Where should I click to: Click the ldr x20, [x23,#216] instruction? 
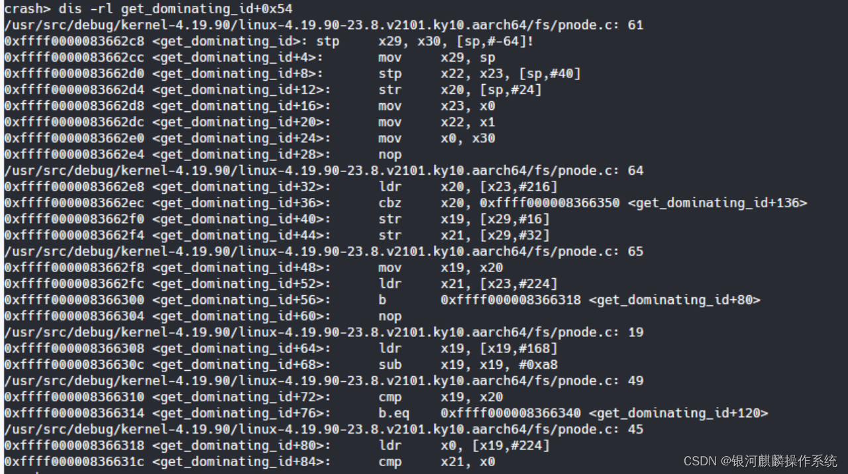click(x=468, y=187)
